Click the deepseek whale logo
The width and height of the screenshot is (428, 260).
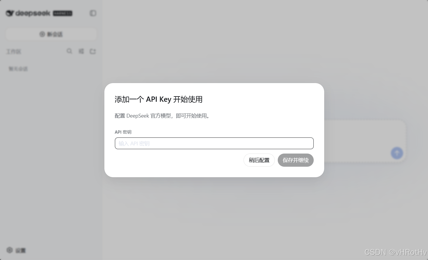10,13
